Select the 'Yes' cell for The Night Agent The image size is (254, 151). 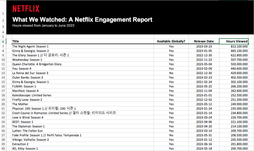[x=171, y=46]
